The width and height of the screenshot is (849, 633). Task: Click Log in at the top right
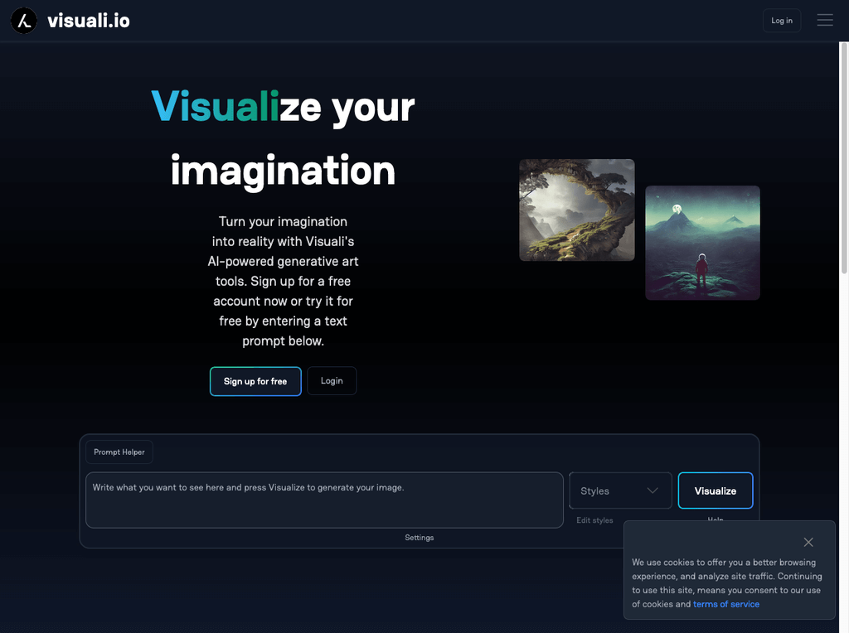click(x=781, y=20)
